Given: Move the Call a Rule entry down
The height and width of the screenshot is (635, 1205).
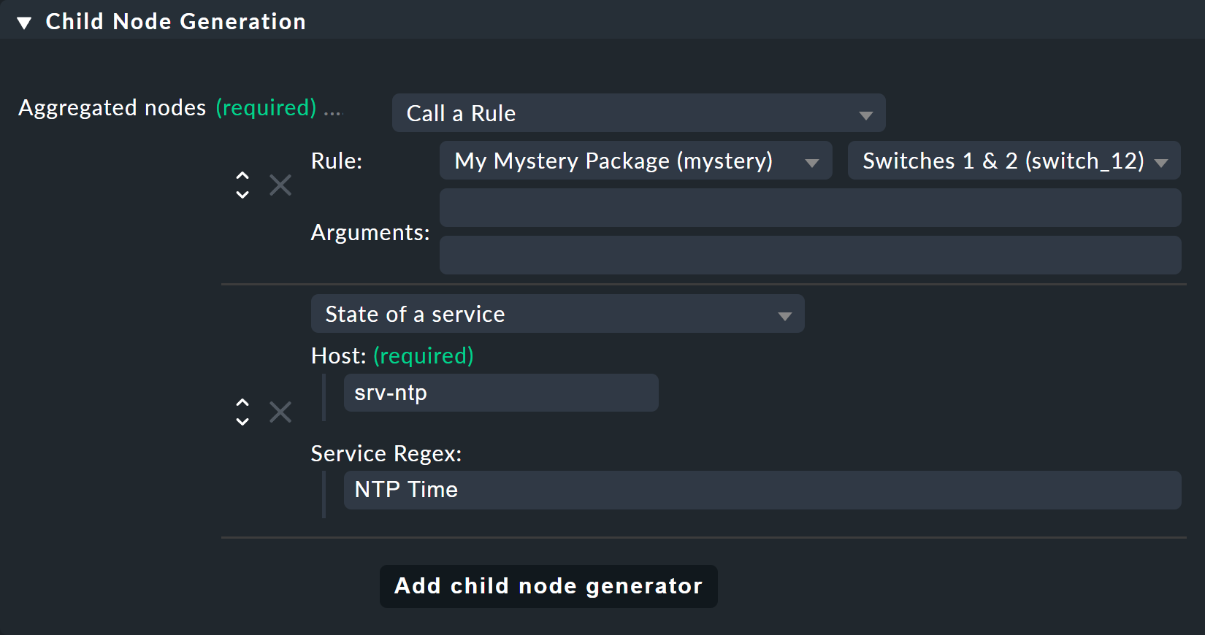Looking at the screenshot, I should [242, 195].
